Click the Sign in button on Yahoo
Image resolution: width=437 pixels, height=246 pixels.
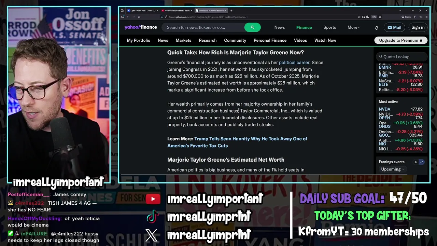pyautogui.click(x=418, y=27)
